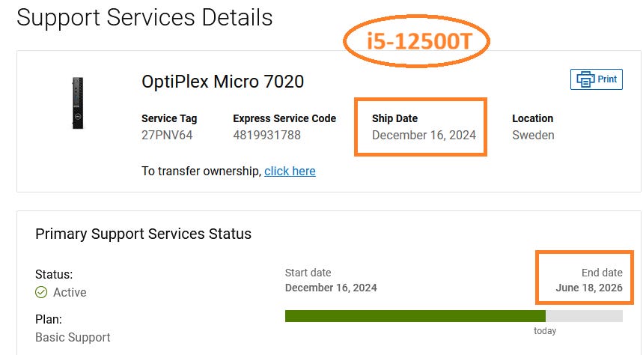Viewport: 643px width, 355px height.
Task: Select the Express Service Code 4819931788
Action: pos(266,136)
